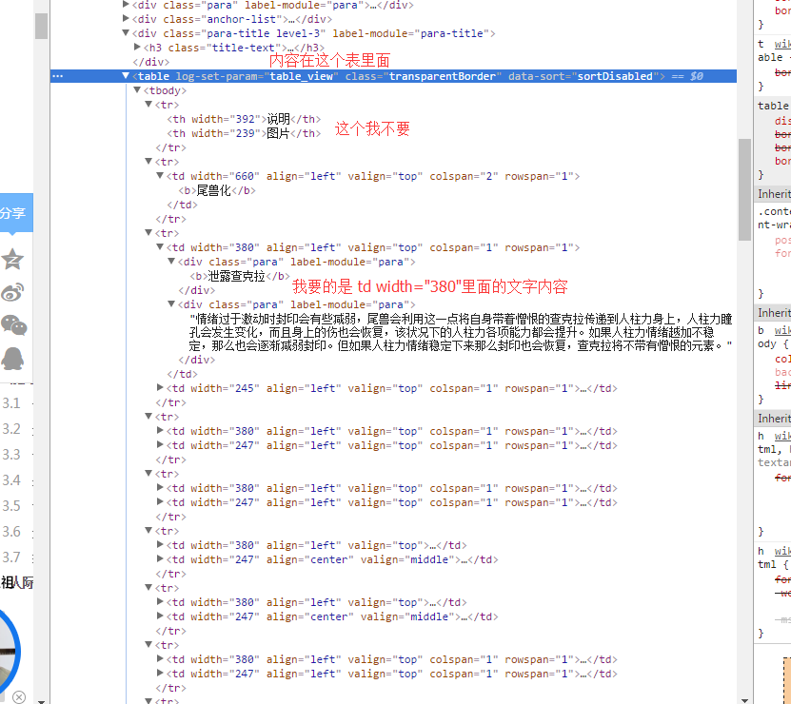Click table of contents item 3.4
Viewport: 791px width, 704px height.
coord(11,480)
